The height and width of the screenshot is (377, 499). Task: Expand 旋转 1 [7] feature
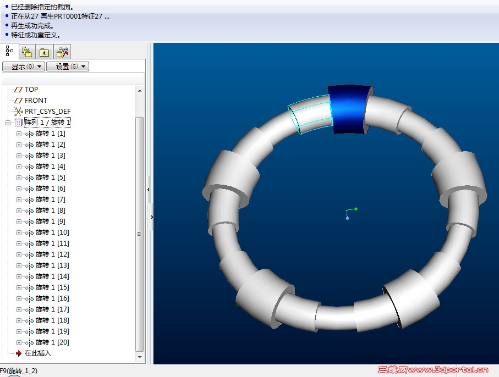(19, 199)
